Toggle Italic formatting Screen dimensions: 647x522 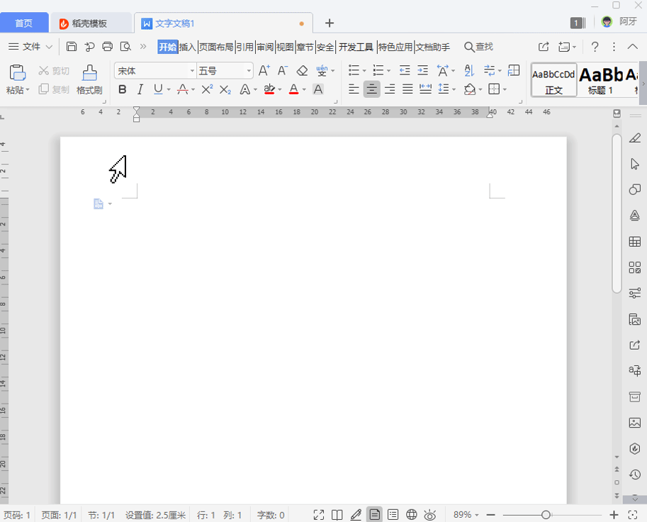140,89
